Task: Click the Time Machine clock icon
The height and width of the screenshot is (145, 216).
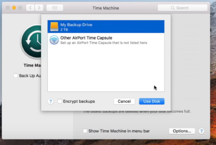Action: click(x=31, y=41)
